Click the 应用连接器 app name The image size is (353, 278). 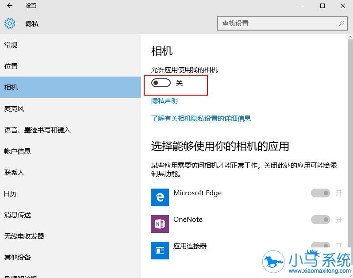[x=190, y=246]
